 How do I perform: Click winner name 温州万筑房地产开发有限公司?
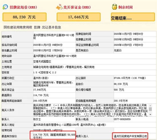pyautogui.click(x=130, y=136)
